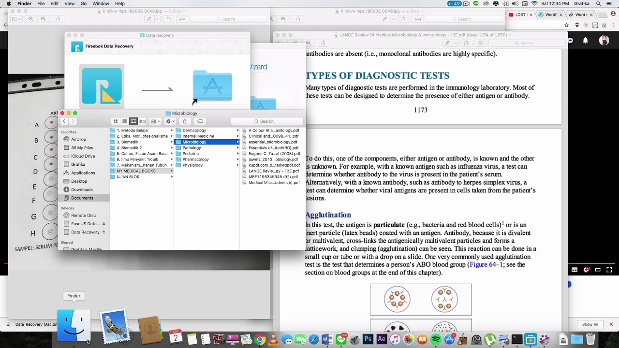The height and width of the screenshot is (348, 619).
Task: Select essential_microbiology.pdf file
Action: click(x=272, y=142)
